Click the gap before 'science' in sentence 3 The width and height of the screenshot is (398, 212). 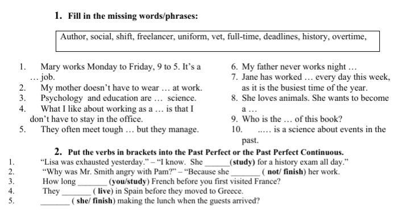click(x=158, y=99)
